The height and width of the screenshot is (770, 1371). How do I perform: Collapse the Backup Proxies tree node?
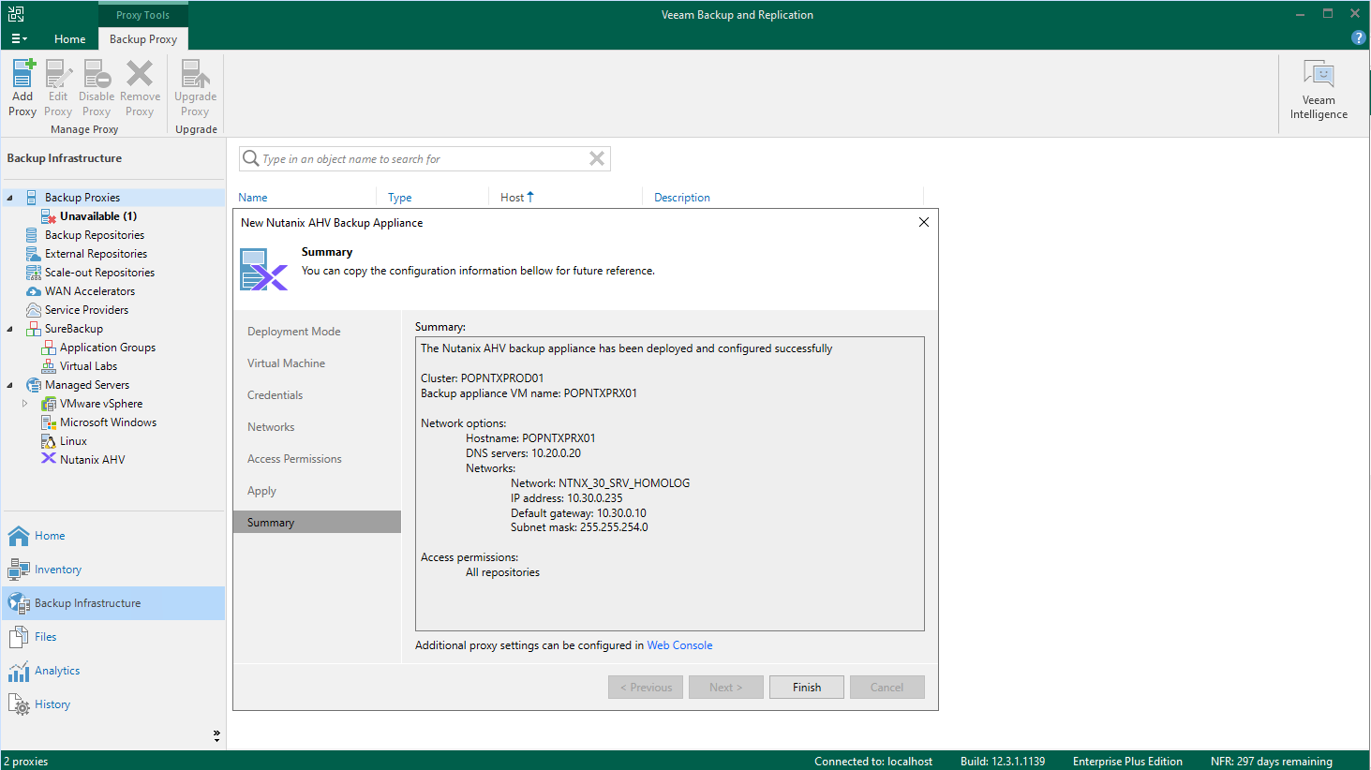click(9, 198)
